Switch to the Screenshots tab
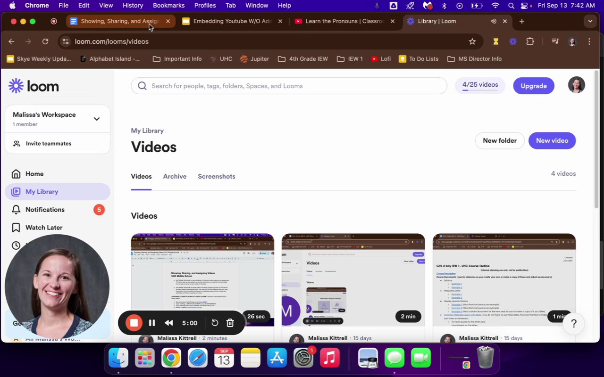Screen dimensions: 604x377 (217, 176)
